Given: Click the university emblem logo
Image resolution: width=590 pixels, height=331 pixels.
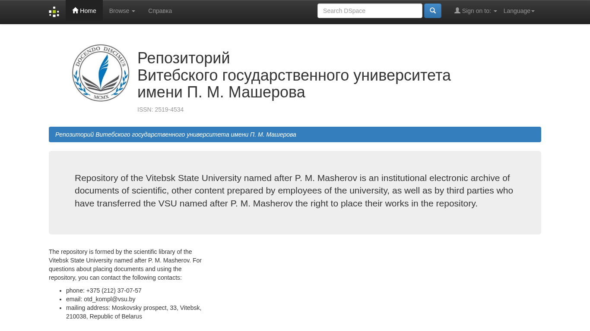Looking at the screenshot, I should [x=101, y=73].
